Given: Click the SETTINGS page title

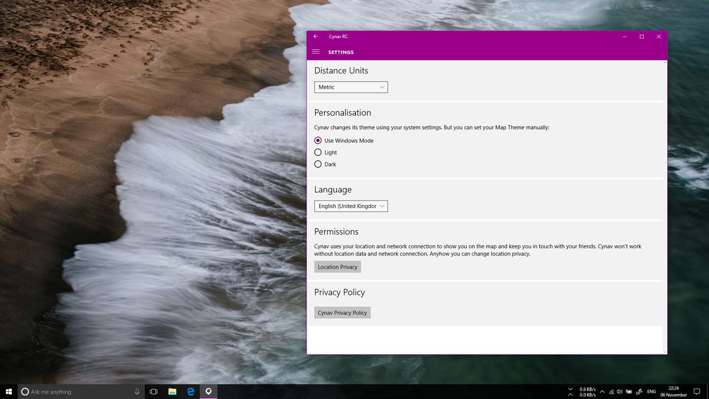Looking at the screenshot, I should [341, 52].
